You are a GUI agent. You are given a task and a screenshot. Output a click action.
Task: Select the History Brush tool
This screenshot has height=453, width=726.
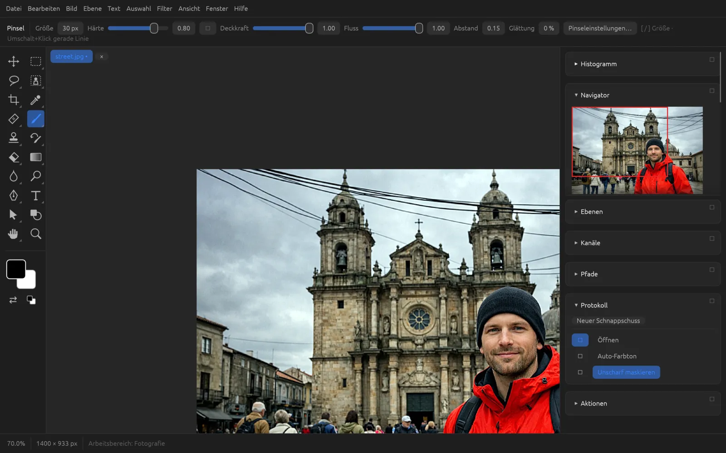35,138
